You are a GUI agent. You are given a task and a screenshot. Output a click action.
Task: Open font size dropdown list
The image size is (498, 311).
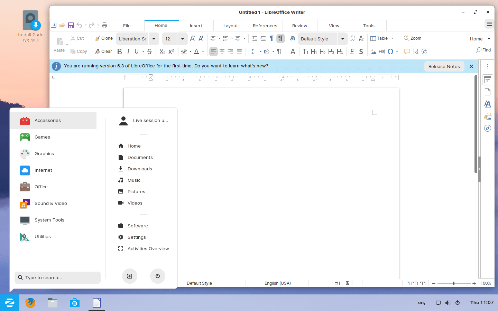[x=183, y=39]
